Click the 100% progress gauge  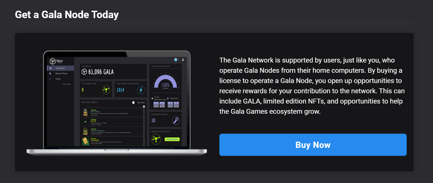(x=165, y=83)
